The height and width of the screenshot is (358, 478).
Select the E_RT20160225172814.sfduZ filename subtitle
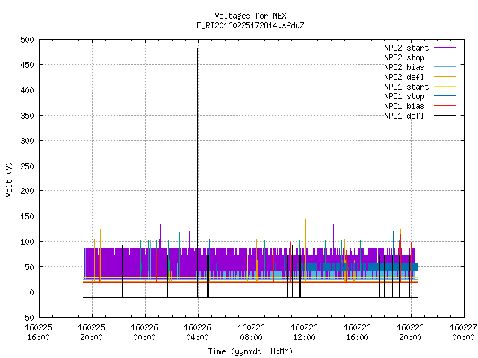(x=250, y=25)
